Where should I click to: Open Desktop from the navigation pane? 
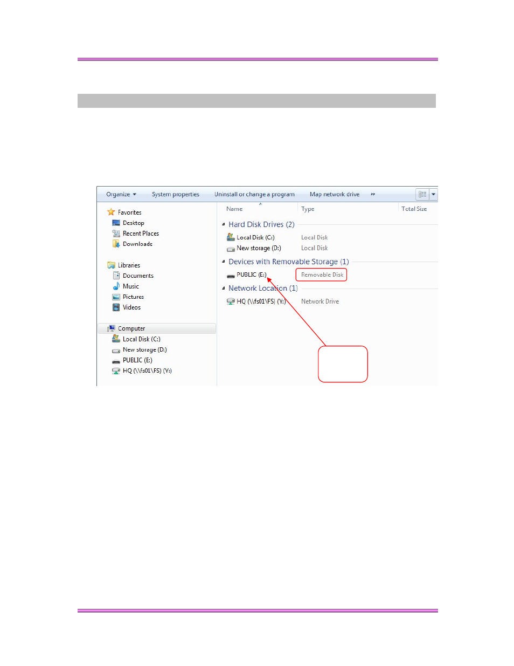point(134,223)
